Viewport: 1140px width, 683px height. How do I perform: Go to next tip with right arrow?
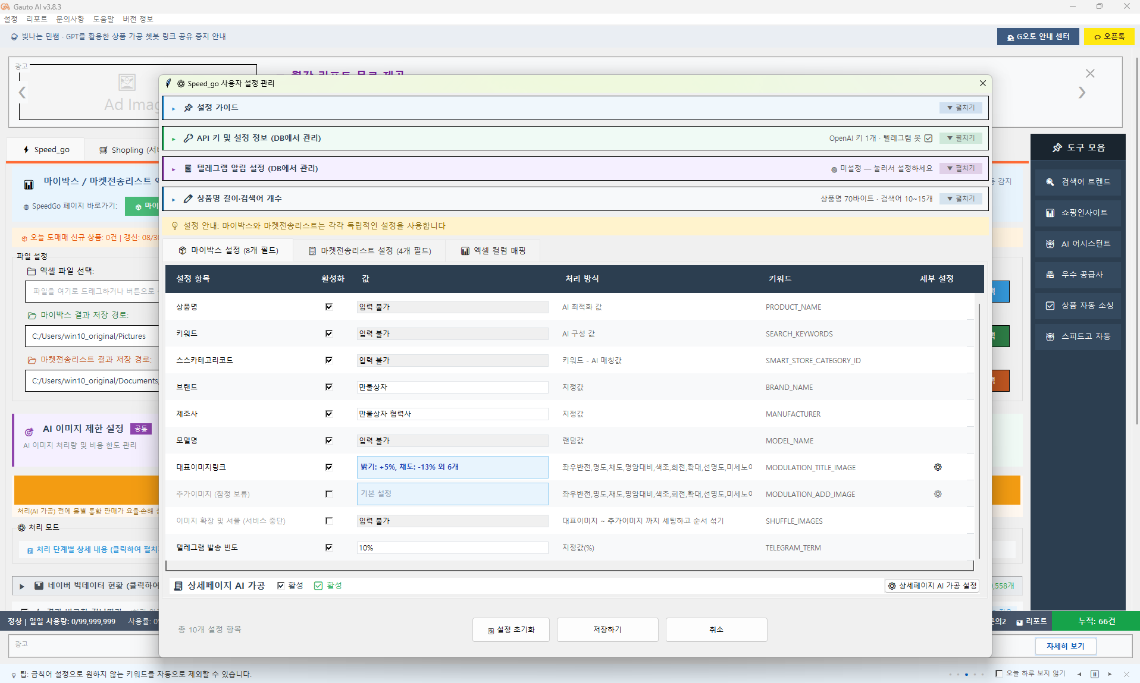pos(1110,674)
